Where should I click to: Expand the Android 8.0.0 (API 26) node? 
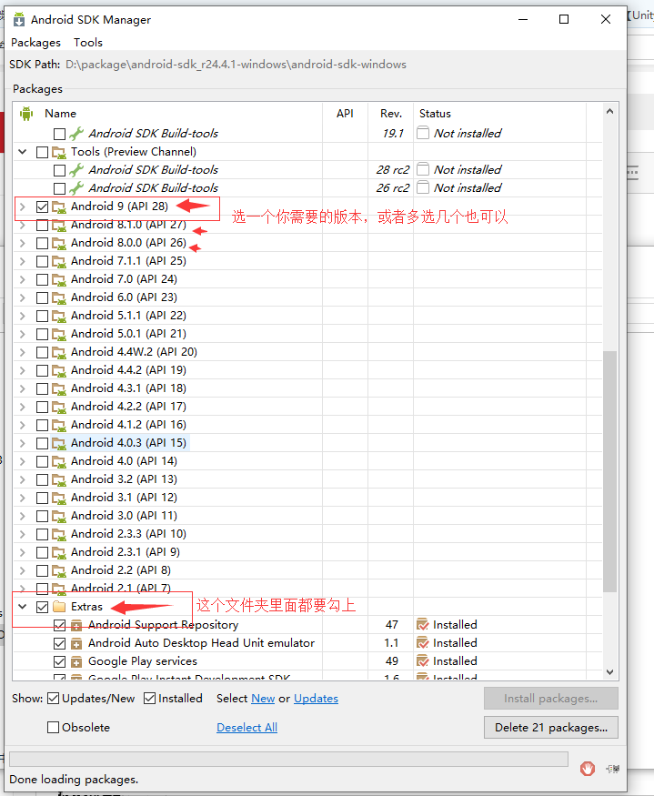23,243
